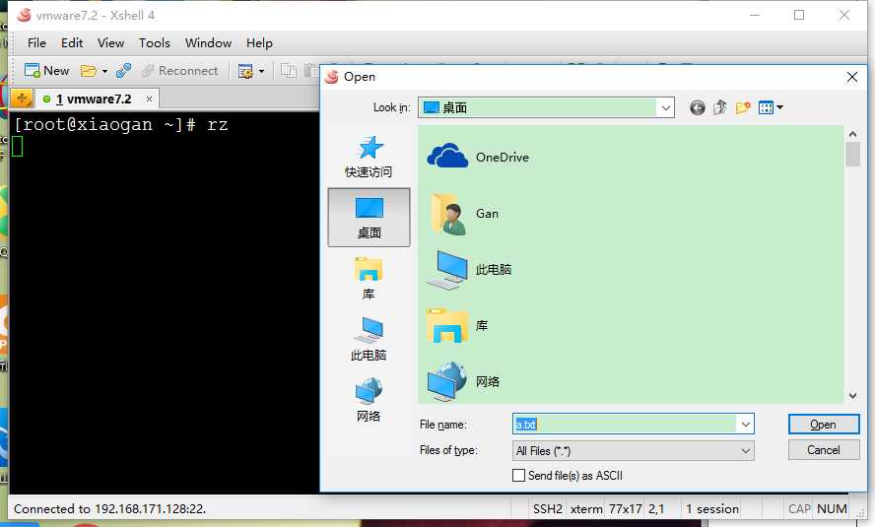Click the file list scrollbar thumb
Viewport: 875px width, 527px height.
[852, 155]
